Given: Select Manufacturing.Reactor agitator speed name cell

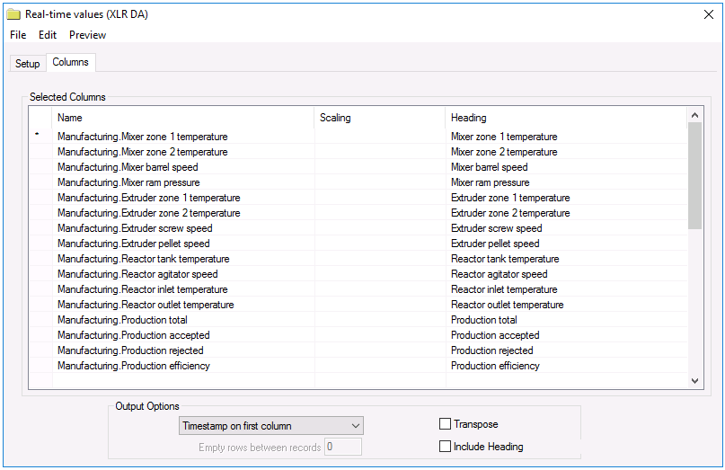Looking at the screenshot, I should click(x=183, y=274).
